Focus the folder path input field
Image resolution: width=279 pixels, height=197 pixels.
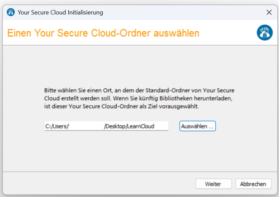click(x=106, y=126)
